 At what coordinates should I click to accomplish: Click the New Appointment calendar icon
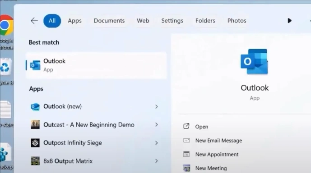[186, 154]
